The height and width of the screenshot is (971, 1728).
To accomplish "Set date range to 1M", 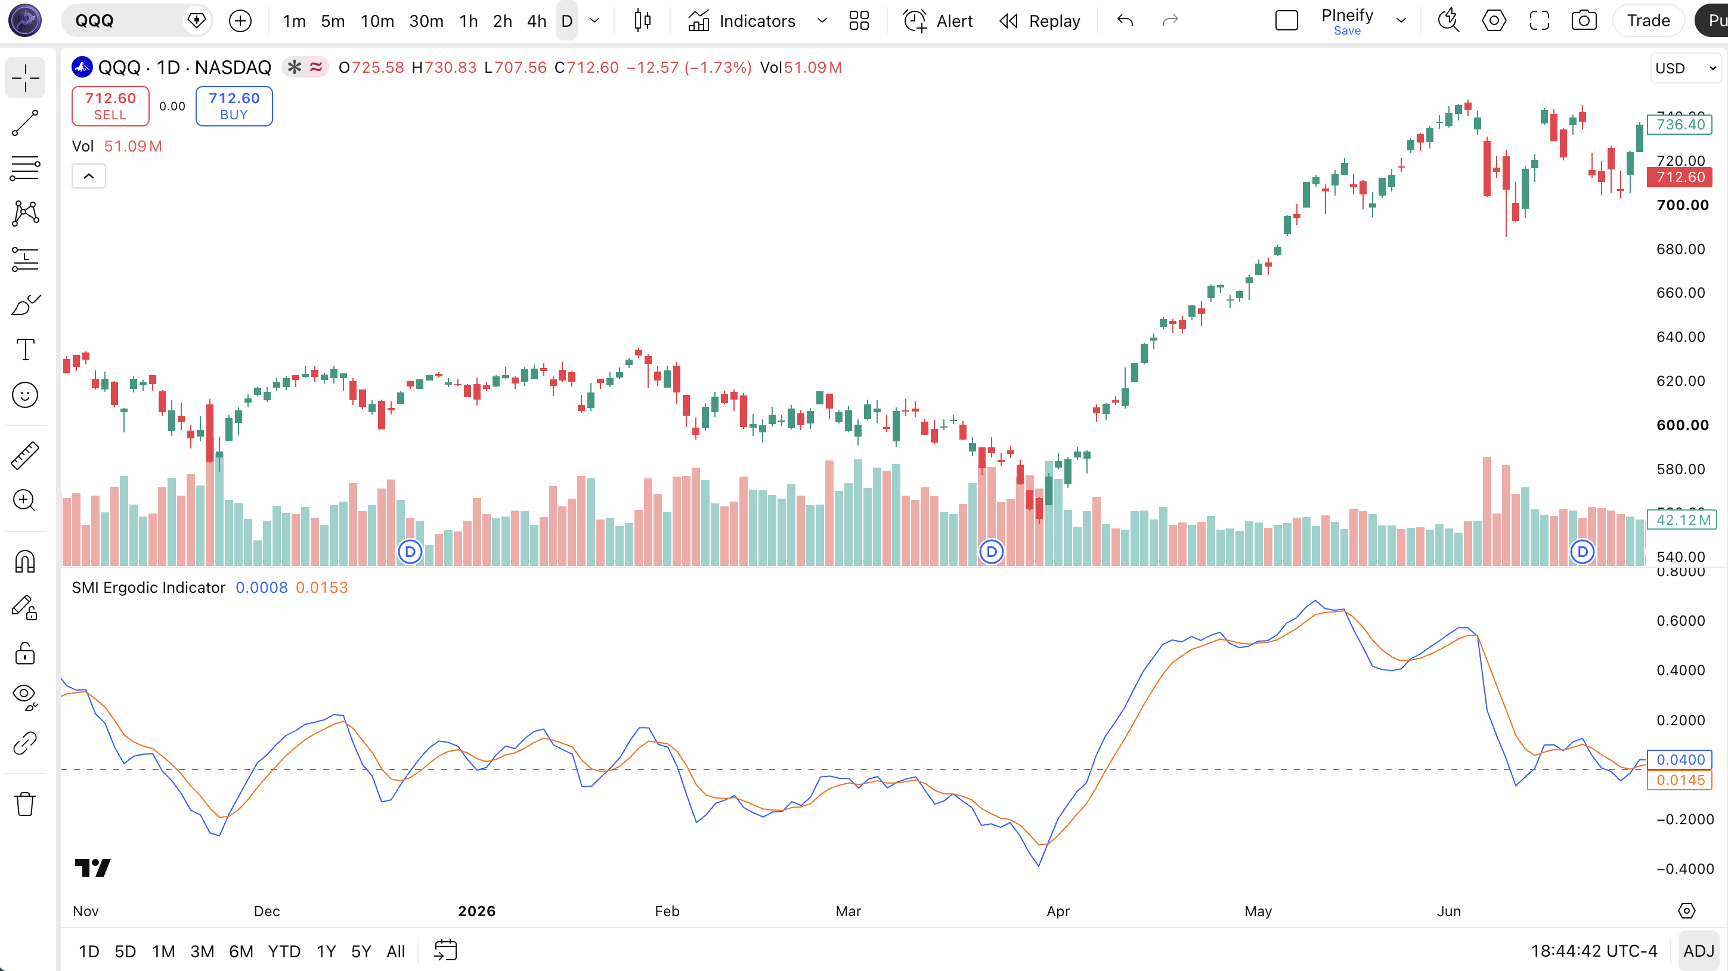I will 163,951.
